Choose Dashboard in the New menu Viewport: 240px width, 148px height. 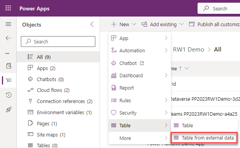pos(139,75)
